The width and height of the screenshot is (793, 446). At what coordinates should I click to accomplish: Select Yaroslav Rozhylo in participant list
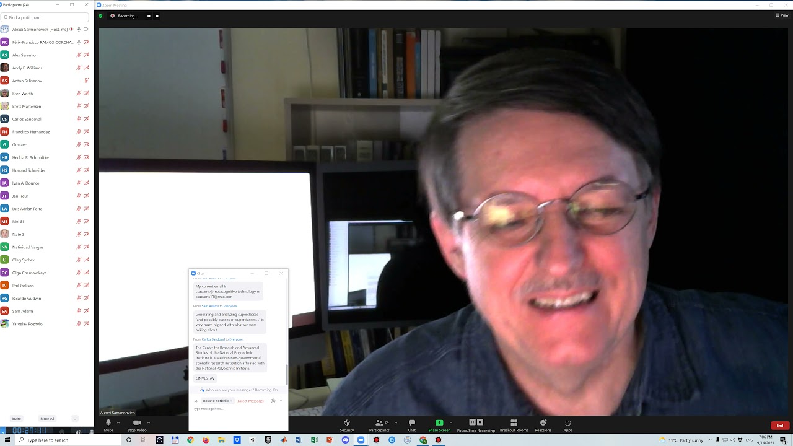coord(46,324)
